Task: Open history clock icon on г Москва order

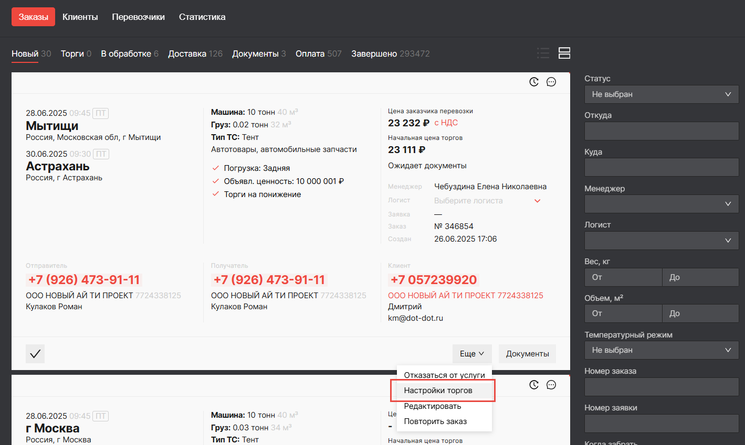Action: [x=534, y=385]
